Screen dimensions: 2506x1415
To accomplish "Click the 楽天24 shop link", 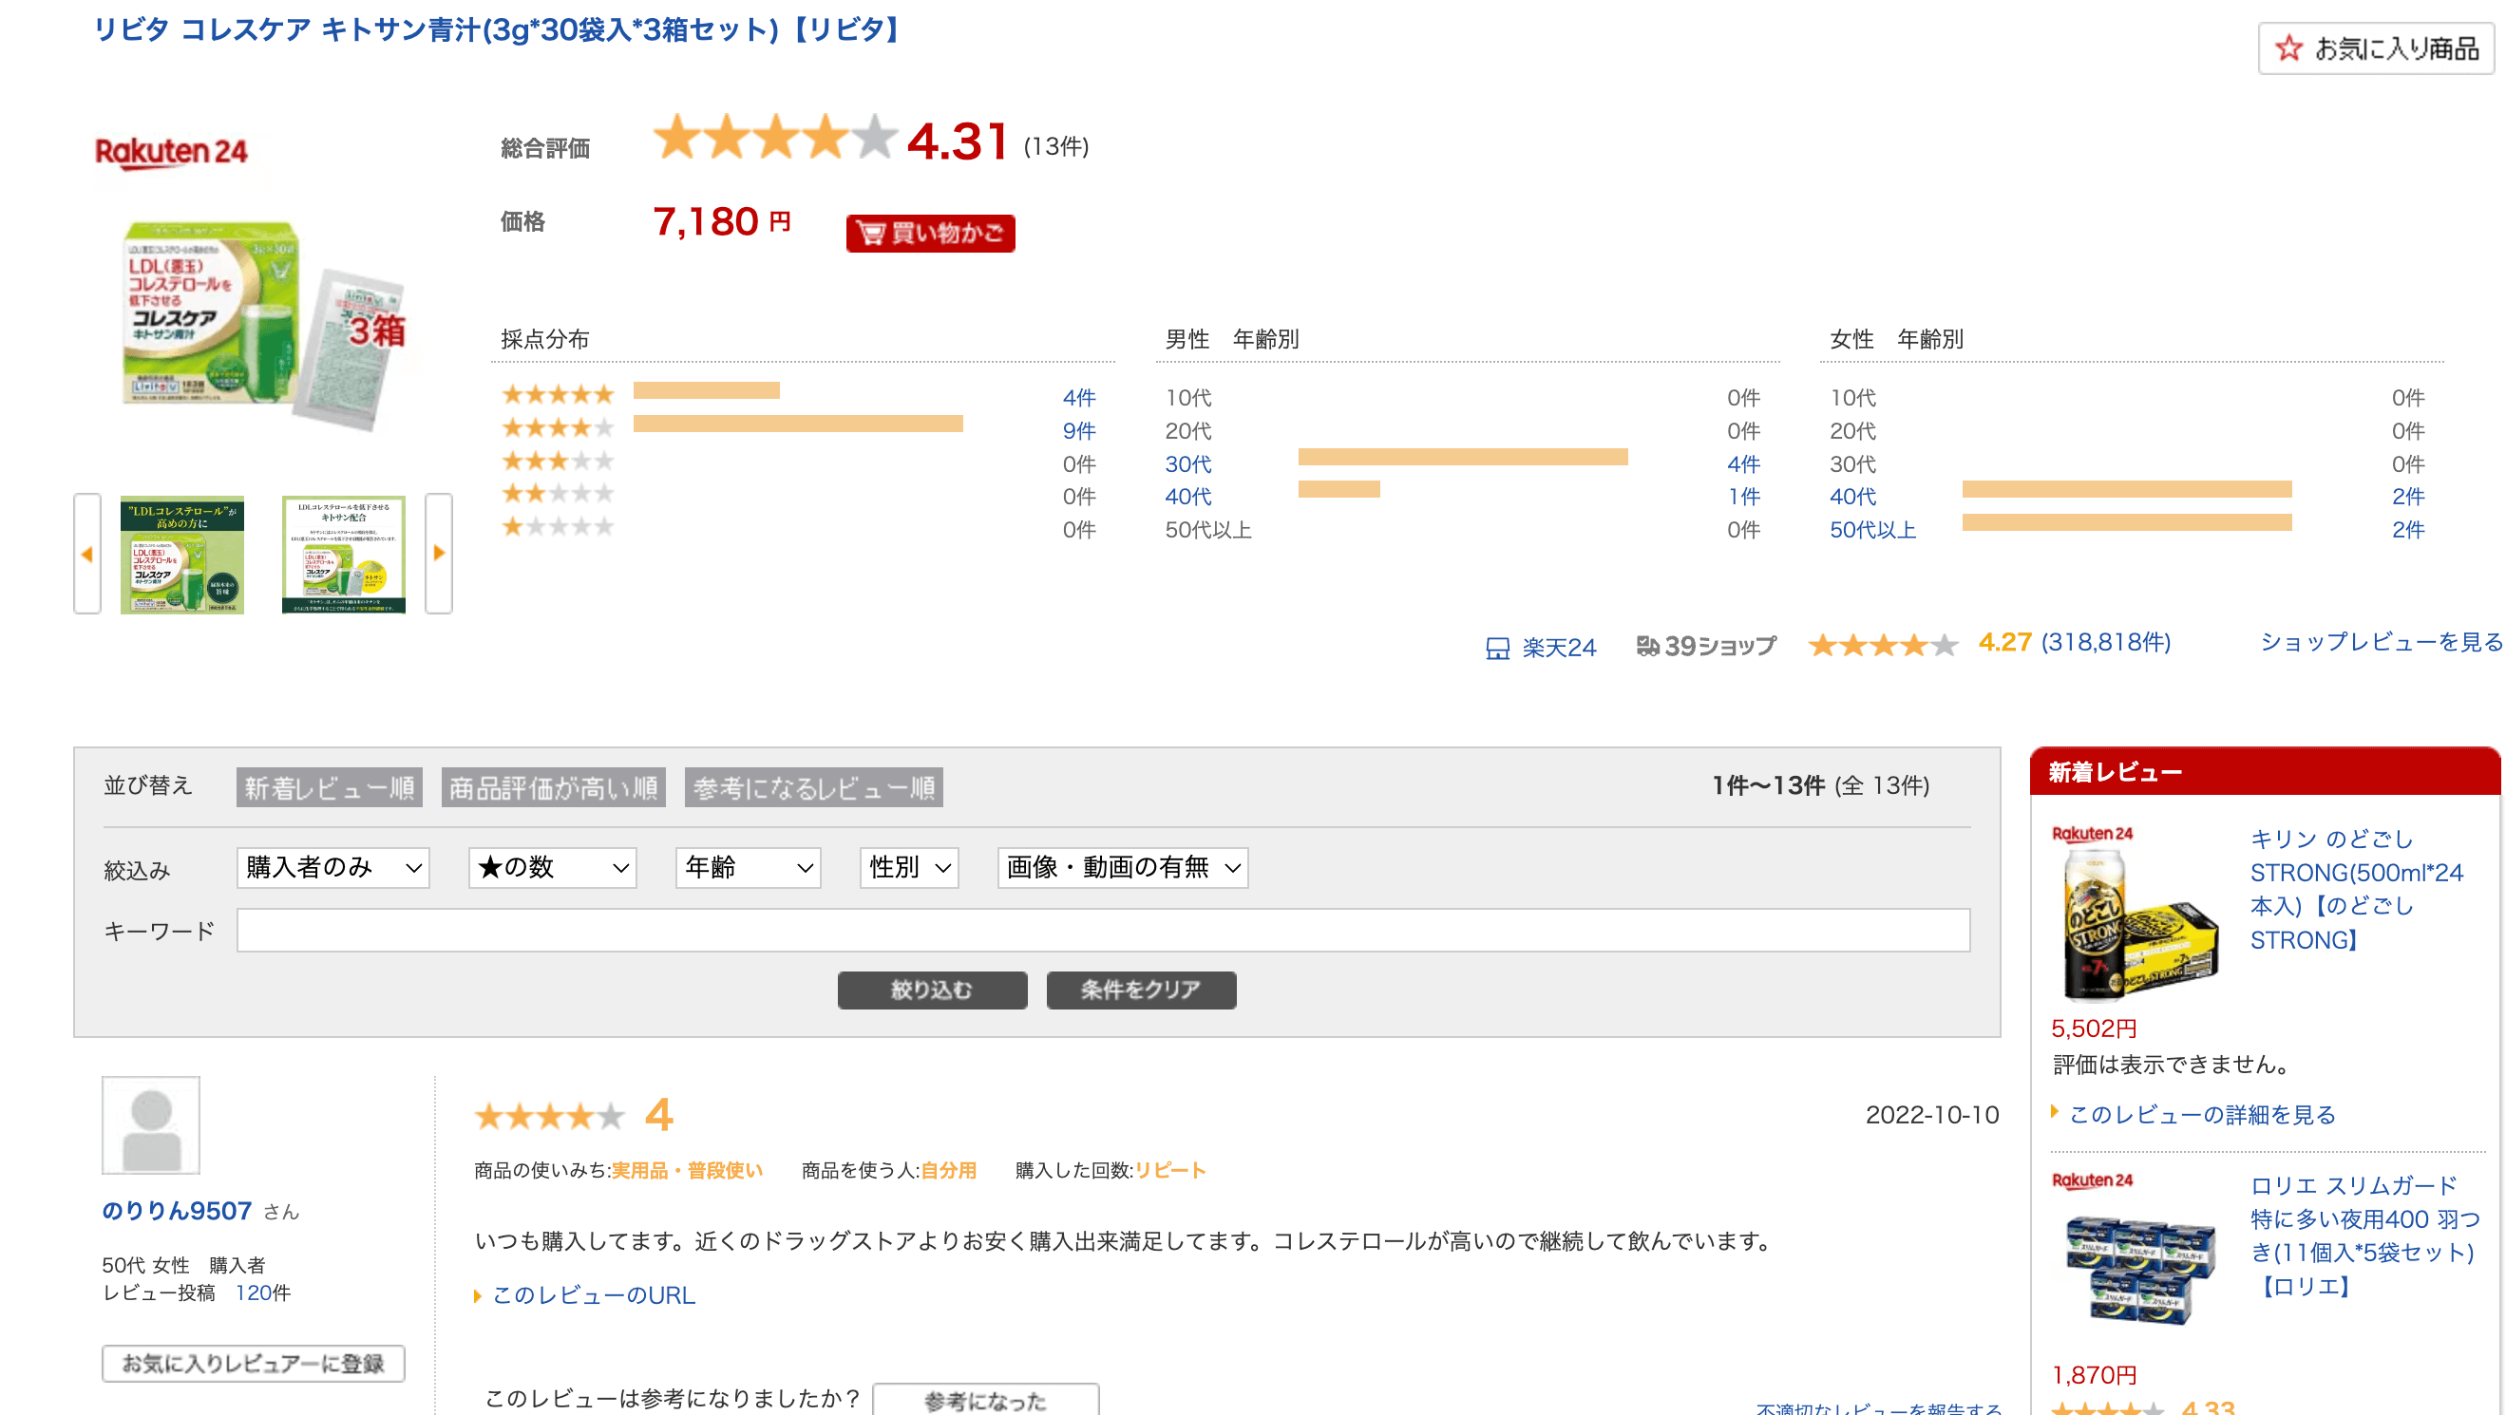I will (1559, 648).
